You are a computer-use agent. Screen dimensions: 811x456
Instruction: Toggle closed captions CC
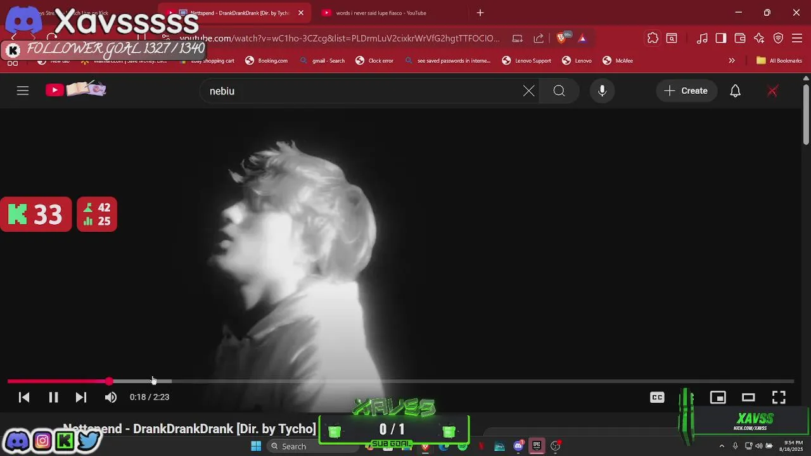point(657,397)
